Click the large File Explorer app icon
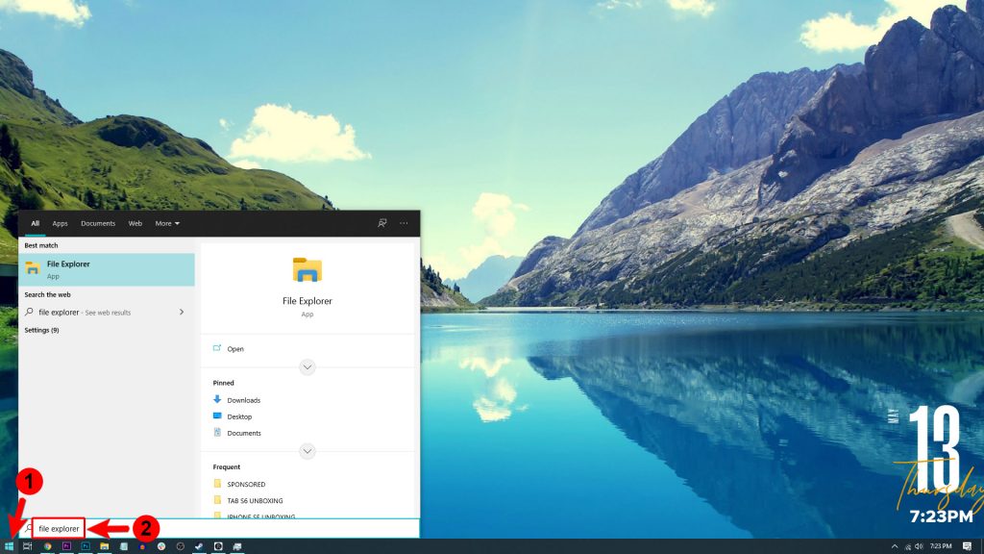Viewport: 984px width, 554px height. [307, 269]
